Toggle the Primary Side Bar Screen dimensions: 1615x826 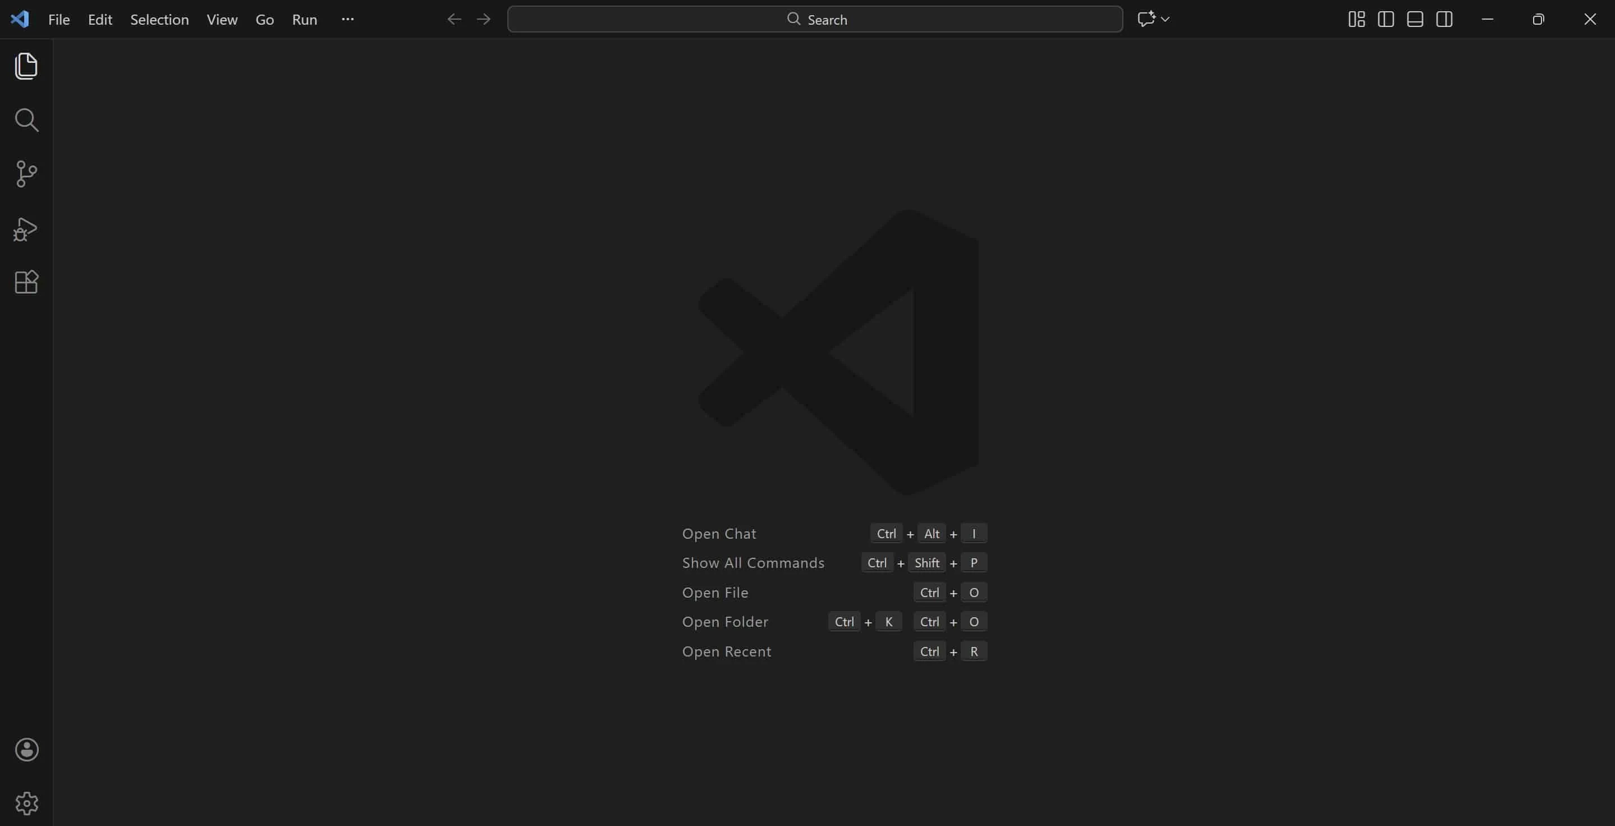click(x=1385, y=20)
